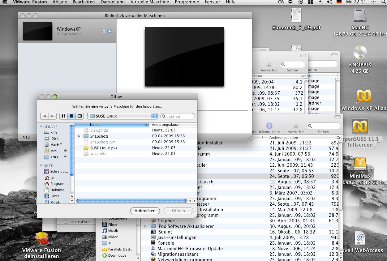This screenshot has height=261, width=387.
Task: Sort Öffnen file list by Name column
Action: click(112, 125)
